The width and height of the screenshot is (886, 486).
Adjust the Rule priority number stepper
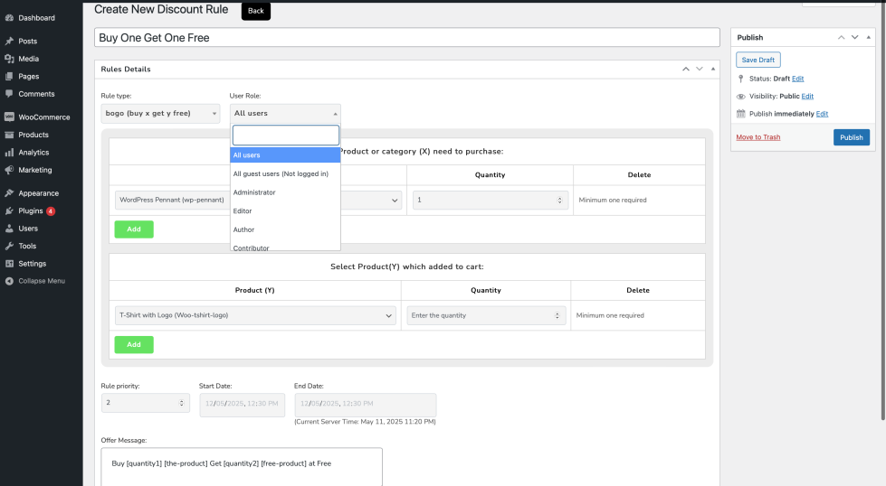(x=184, y=404)
